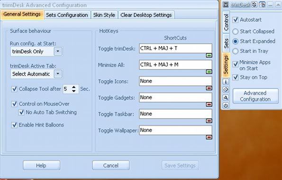Click the "ShortCuts" column heading text
282x180 pixels.
point(175,38)
